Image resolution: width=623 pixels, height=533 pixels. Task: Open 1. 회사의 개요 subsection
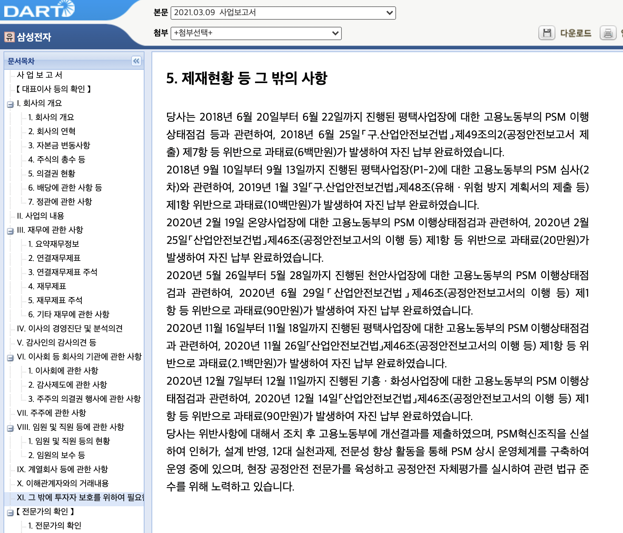click(x=51, y=117)
